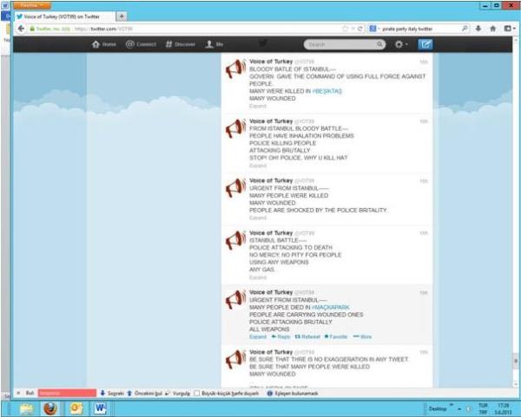This screenshot has width=521, height=417.
Task: Find previous match with Önceki
Action: pyautogui.click(x=144, y=393)
